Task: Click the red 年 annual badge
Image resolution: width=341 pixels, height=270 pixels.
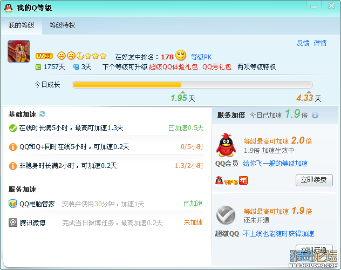Action: pos(243,180)
